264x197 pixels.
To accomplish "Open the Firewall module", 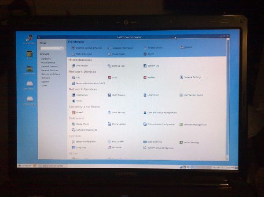I will (x=78, y=112).
